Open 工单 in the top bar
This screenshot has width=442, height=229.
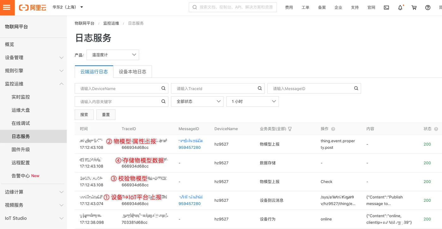(x=305, y=8)
